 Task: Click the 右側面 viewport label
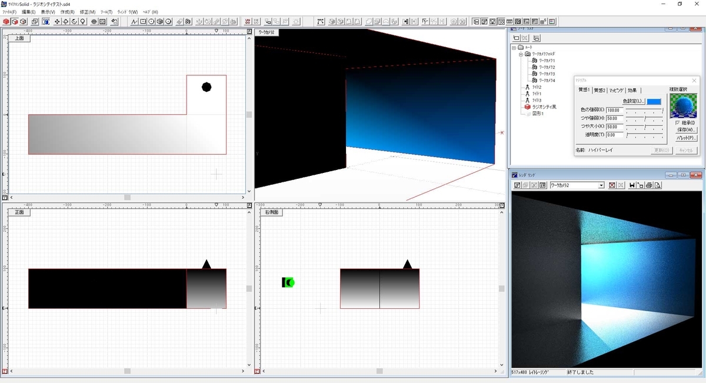[271, 212]
